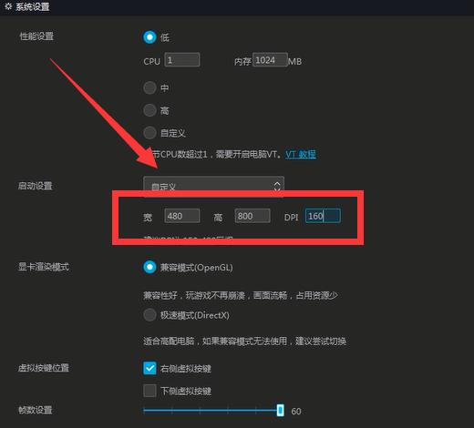Click the settings gear icon in title bar
Screen dimensions: 474x428
point(8,6)
